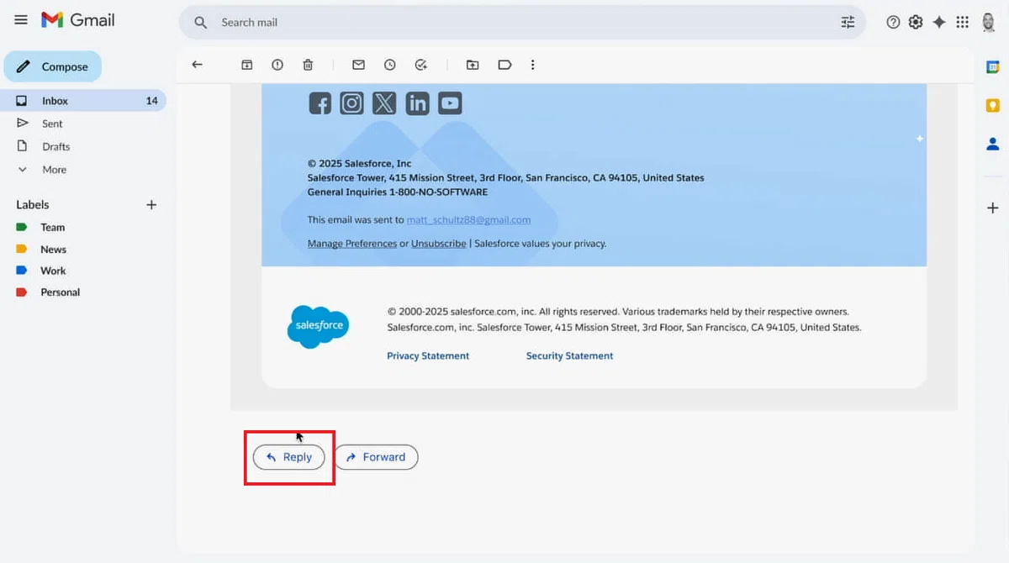The width and height of the screenshot is (1009, 563).
Task: Click the Gmail logo
Action: tap(78, 20)
